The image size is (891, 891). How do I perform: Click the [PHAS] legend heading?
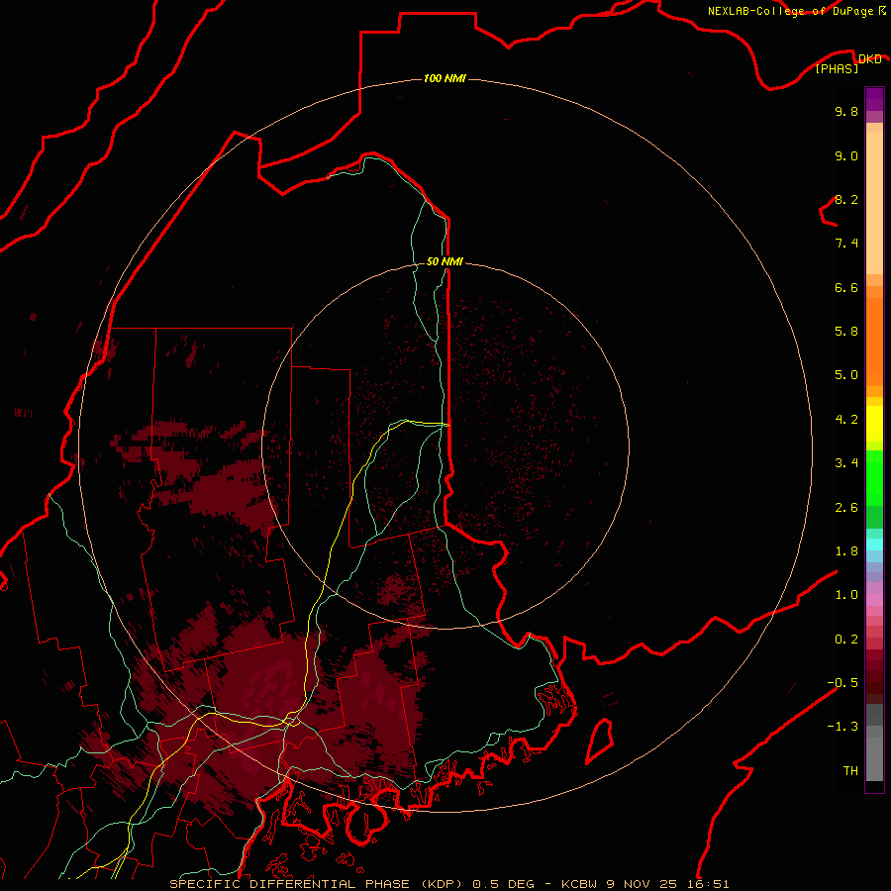(837, 68)
